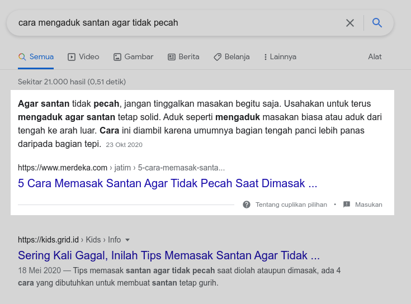Switch to the Berita results tab
Image resolution: width=411 pixels, height=304 pixels.
coord(189,57)
